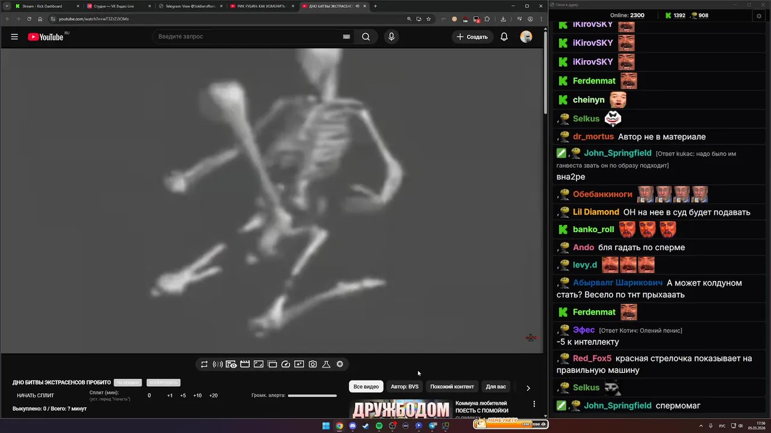Click the flask experiments icon in toolbar
This screenshot has width=771, height=433.
tap(326, 364)
